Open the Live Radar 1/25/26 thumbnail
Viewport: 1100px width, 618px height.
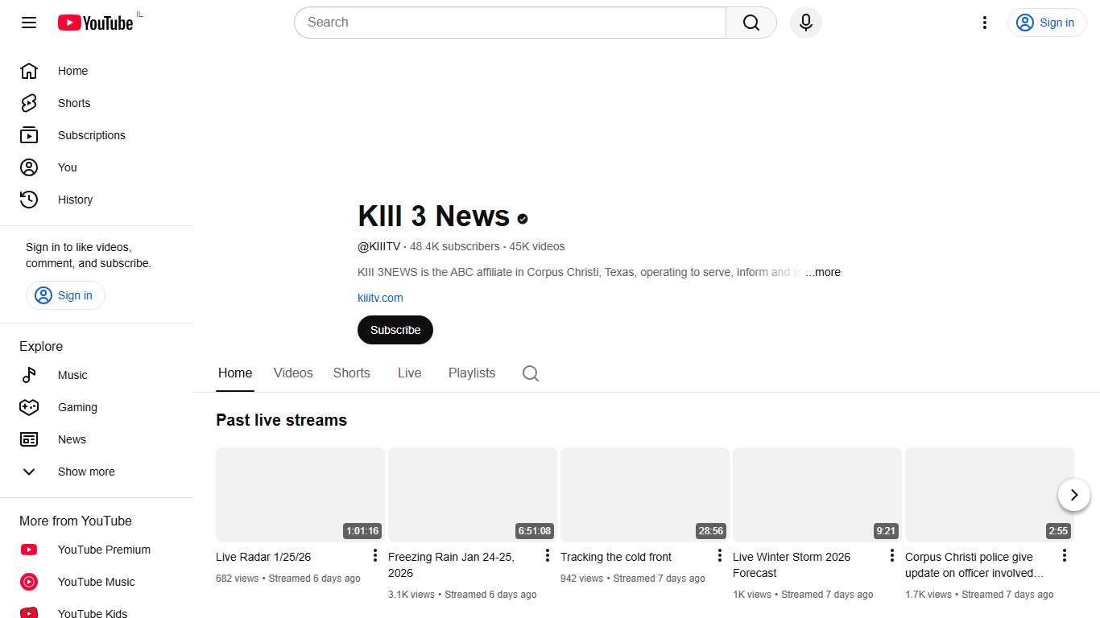(x=300, y=494)
